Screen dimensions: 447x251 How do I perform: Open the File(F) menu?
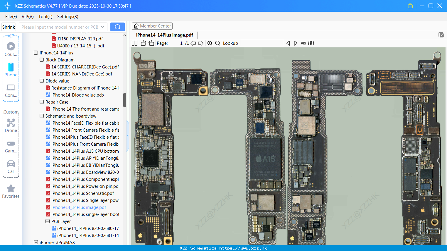tap(11, 17)
